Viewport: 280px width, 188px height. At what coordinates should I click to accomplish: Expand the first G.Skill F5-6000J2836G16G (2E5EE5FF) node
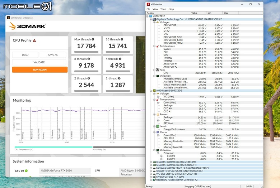point(151,162)
